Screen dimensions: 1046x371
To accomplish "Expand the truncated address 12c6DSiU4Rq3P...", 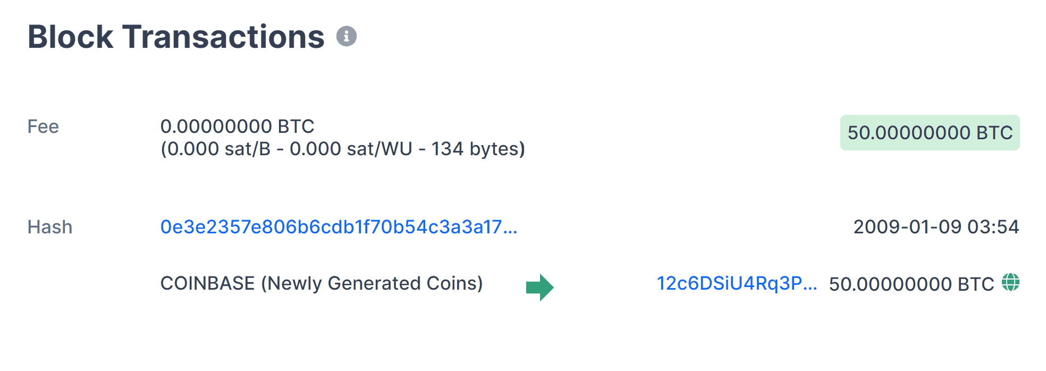I will pos(737,283).
